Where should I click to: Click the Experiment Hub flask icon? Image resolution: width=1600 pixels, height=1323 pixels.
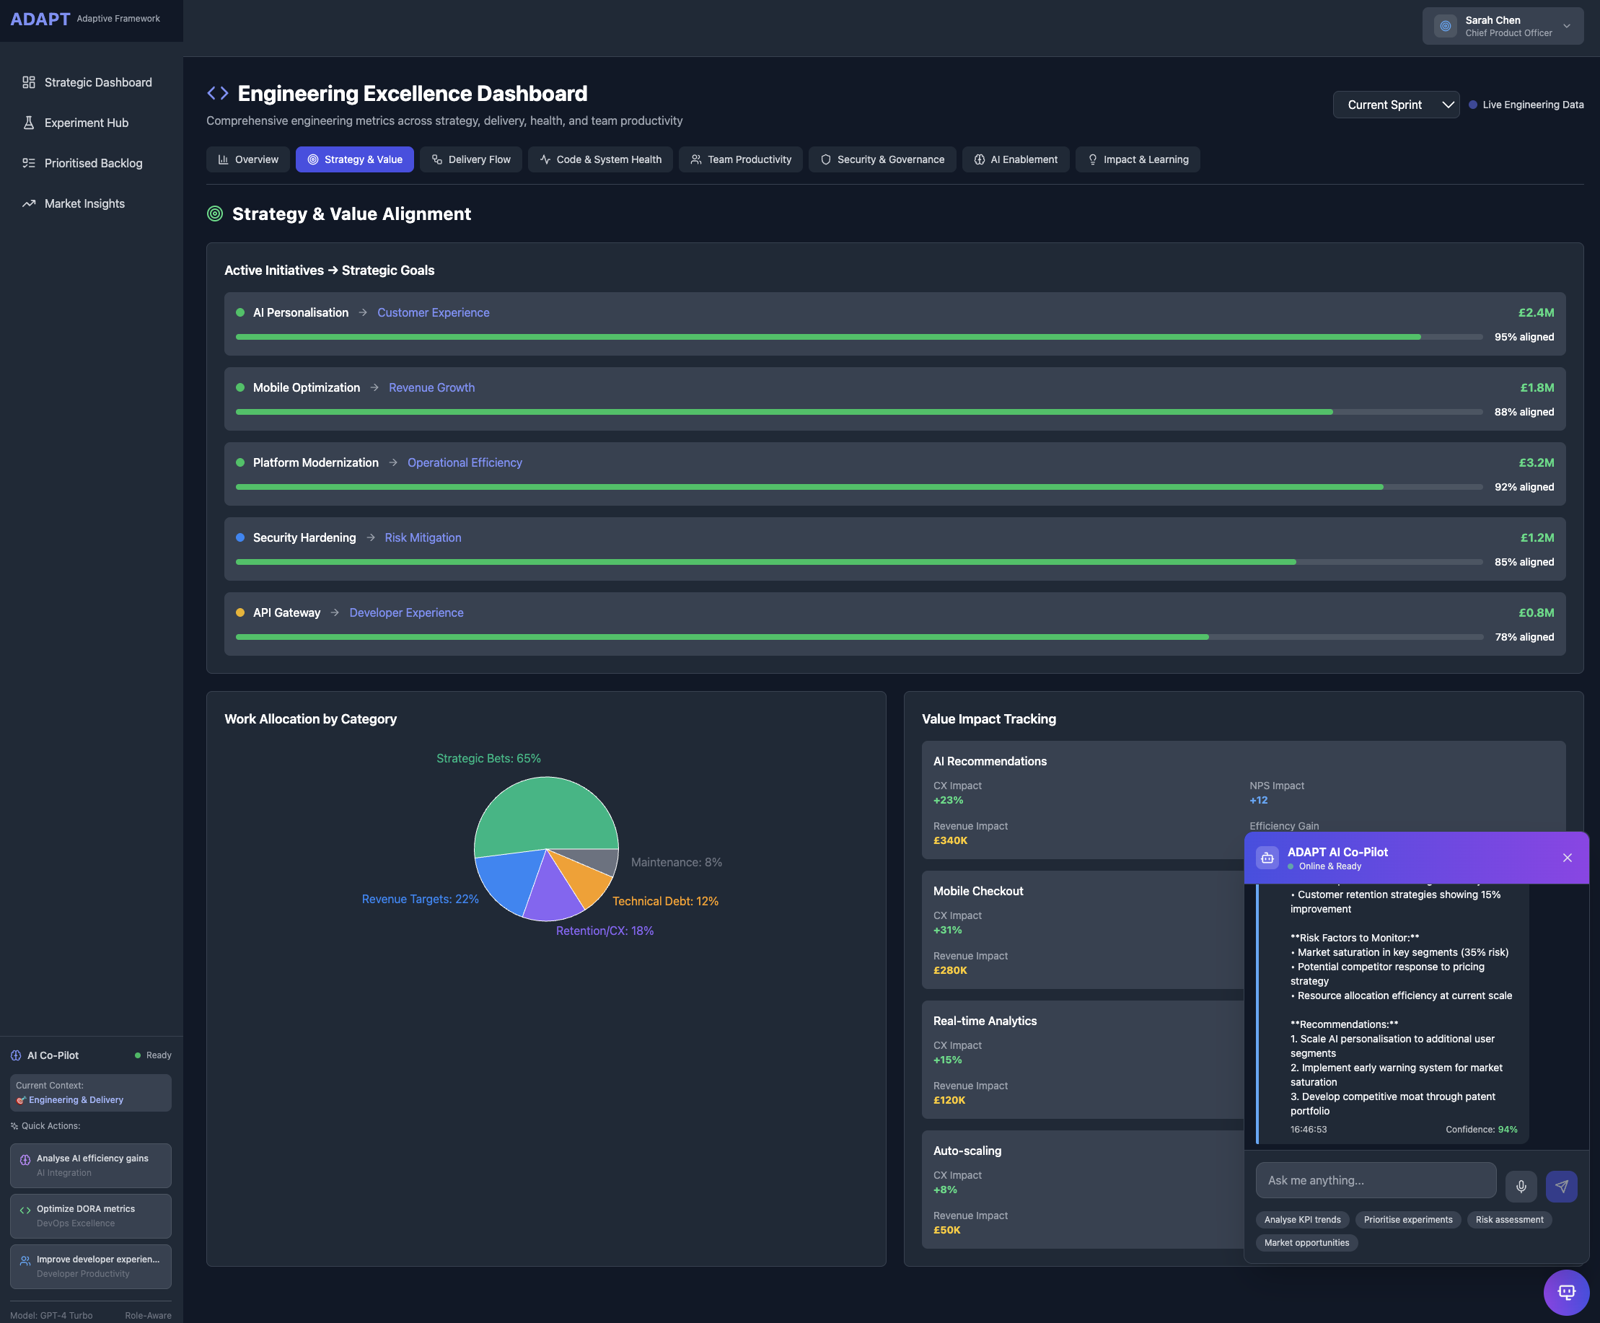click(x=29, y=123)
